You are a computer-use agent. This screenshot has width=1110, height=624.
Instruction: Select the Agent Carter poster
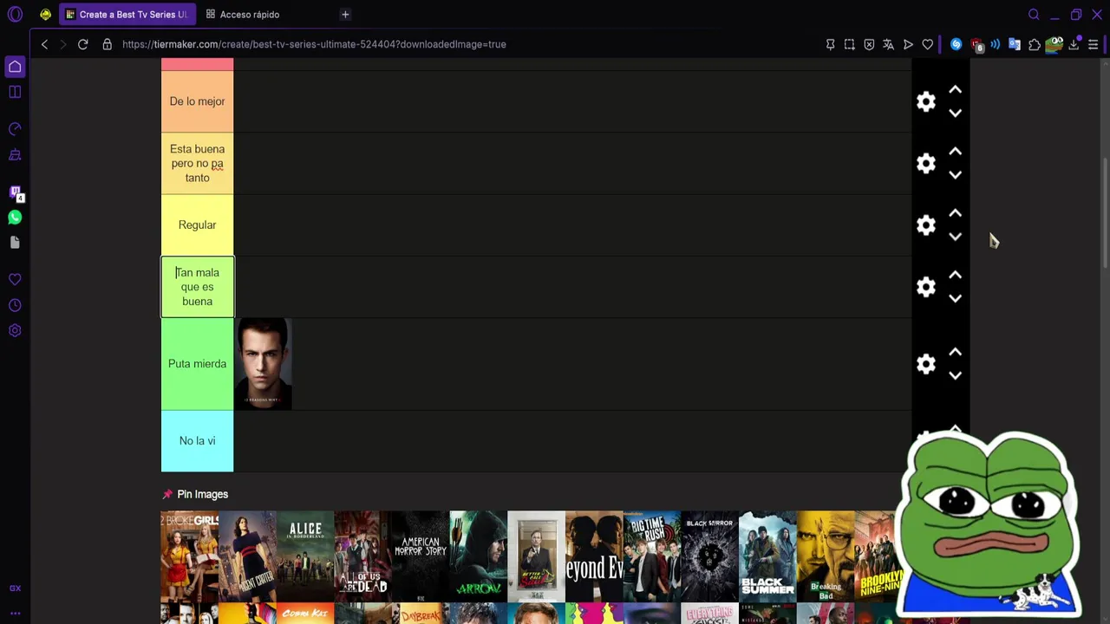pos(247,556)
